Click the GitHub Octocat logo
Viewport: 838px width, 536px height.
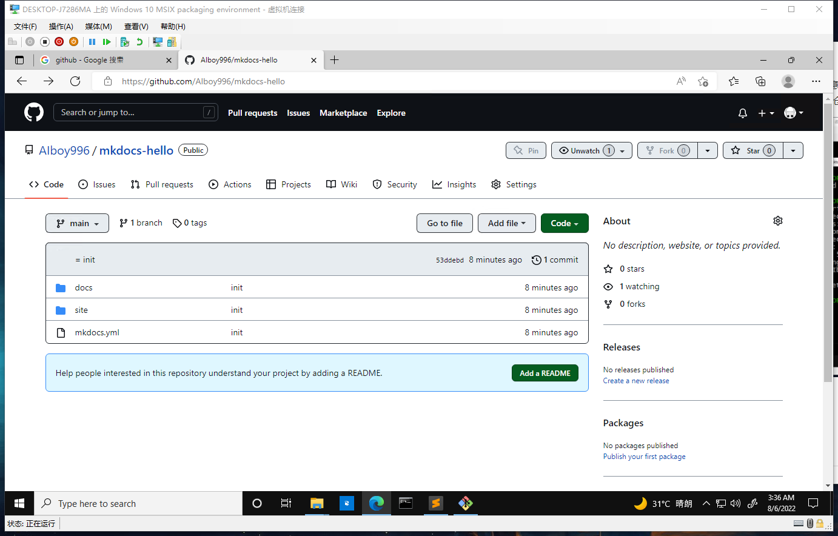coord(34,112)
